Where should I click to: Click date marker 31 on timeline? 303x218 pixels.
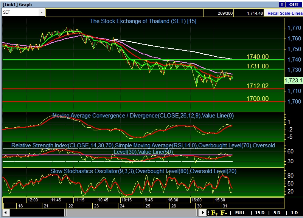click(x=225, y=206)
